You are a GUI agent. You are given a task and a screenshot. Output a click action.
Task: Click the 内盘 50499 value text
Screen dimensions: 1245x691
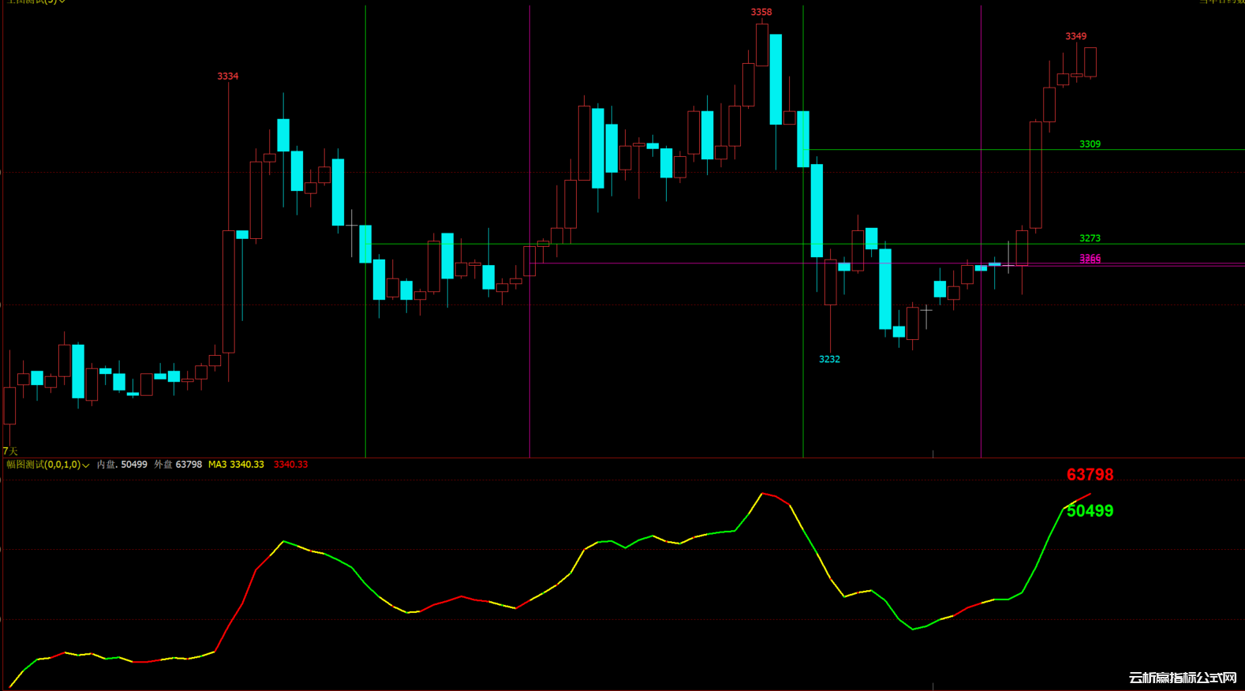(x=122, y=465)
